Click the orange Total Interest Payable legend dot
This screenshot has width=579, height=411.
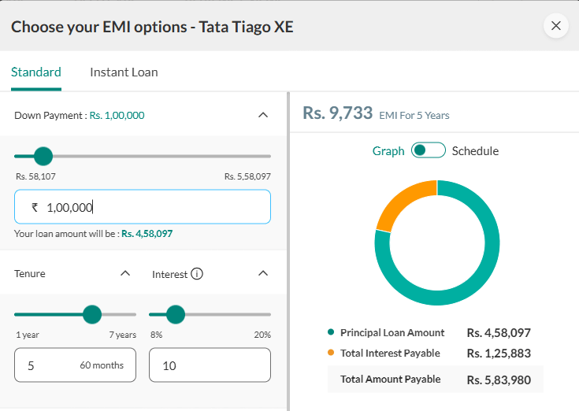[331, 353]
